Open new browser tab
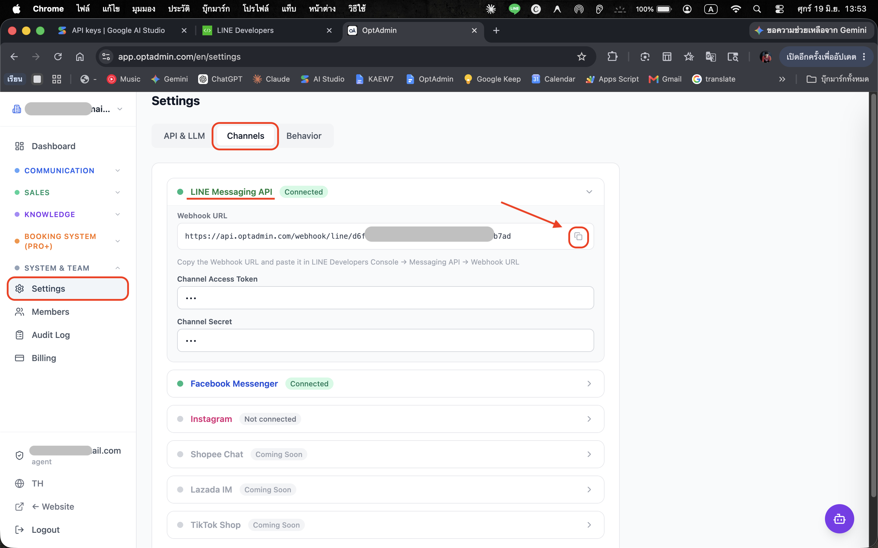The width and height of the screenshot is (878, 548). 496,30
